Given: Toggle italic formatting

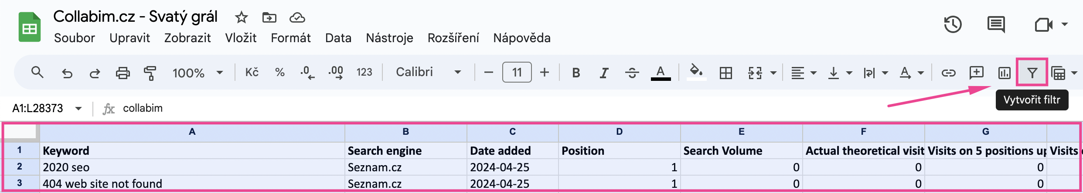Looking at the screenshot, I should click(604, 73).
